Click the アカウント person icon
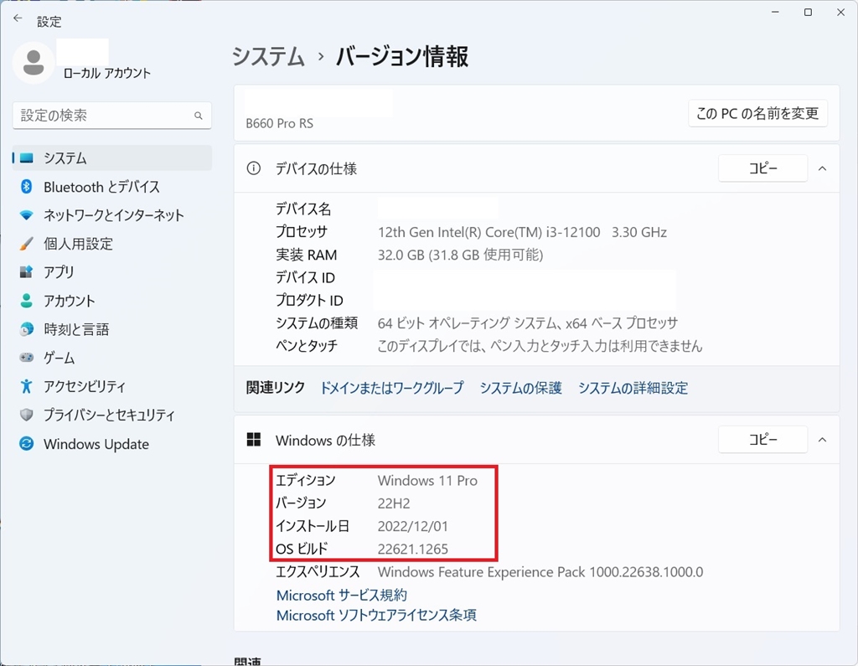Viewport: 858px width, 666px height. click(26, 301)
